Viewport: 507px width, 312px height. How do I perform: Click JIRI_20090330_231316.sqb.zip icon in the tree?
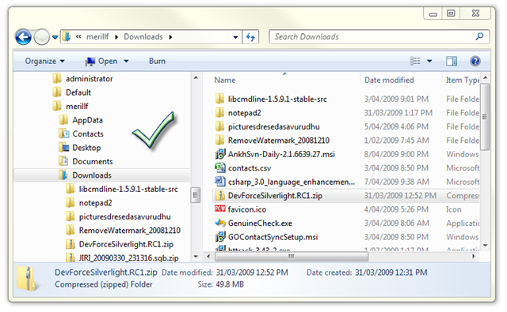point(71,257)
